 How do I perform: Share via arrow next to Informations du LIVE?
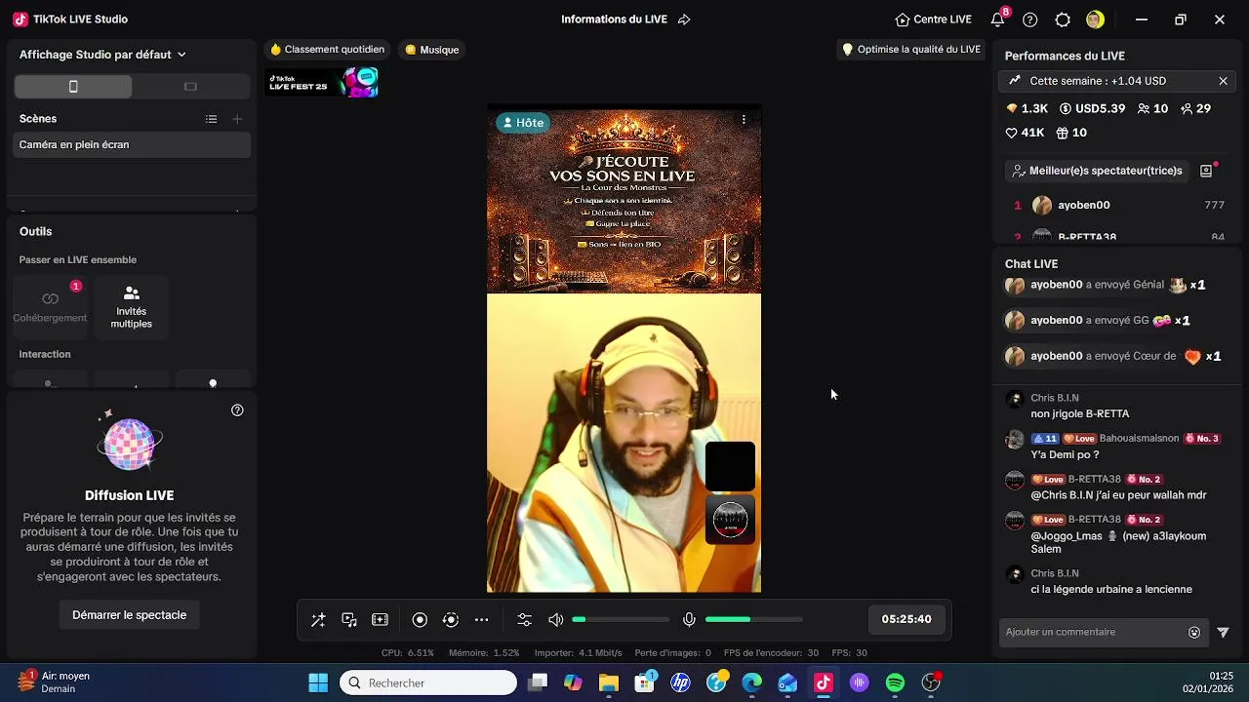(x=684, y=19)
